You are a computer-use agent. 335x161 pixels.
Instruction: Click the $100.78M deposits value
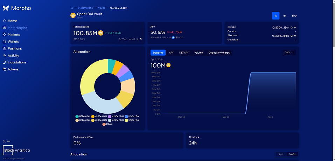coord(79,39)
